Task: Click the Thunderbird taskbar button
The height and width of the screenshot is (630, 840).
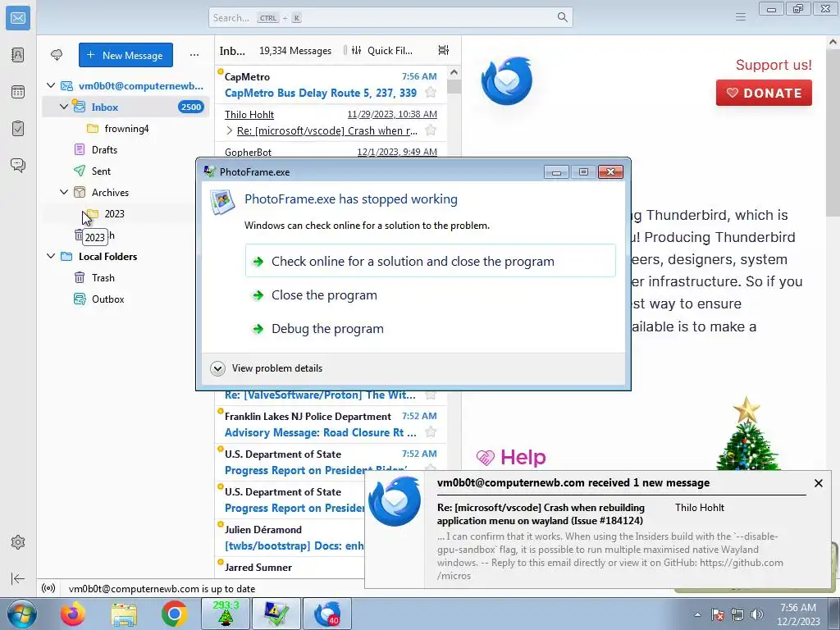Action: pos(327,614)
